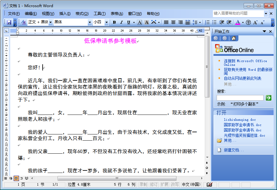Go back in the task pane
This screenshot has width=277, height=190.
(x=216, y=38)
